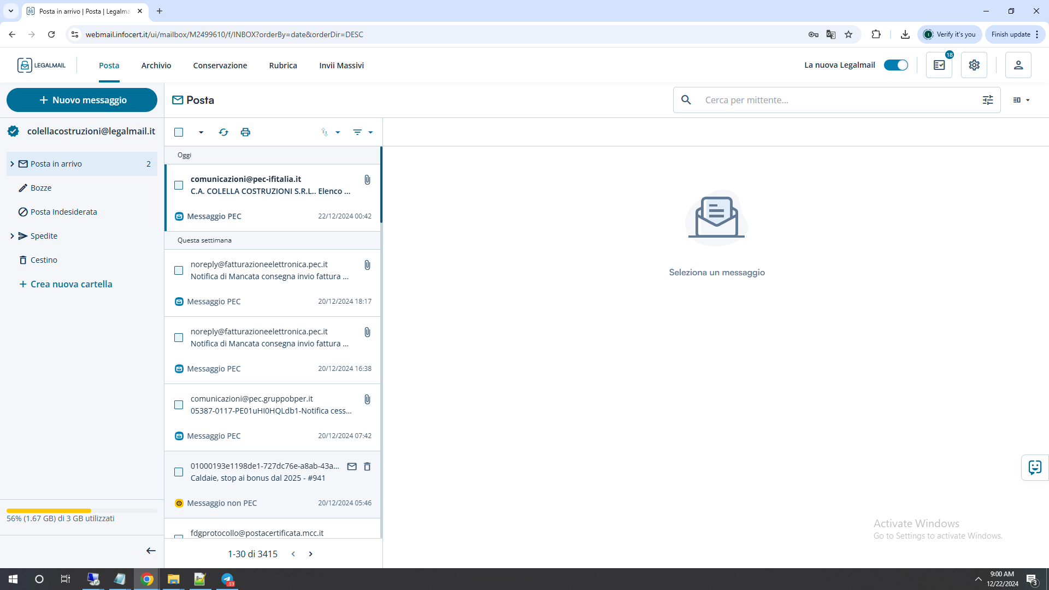The image size is (1049, 590).
Task: Click the user profile icon
Action: pos(1018,65)
